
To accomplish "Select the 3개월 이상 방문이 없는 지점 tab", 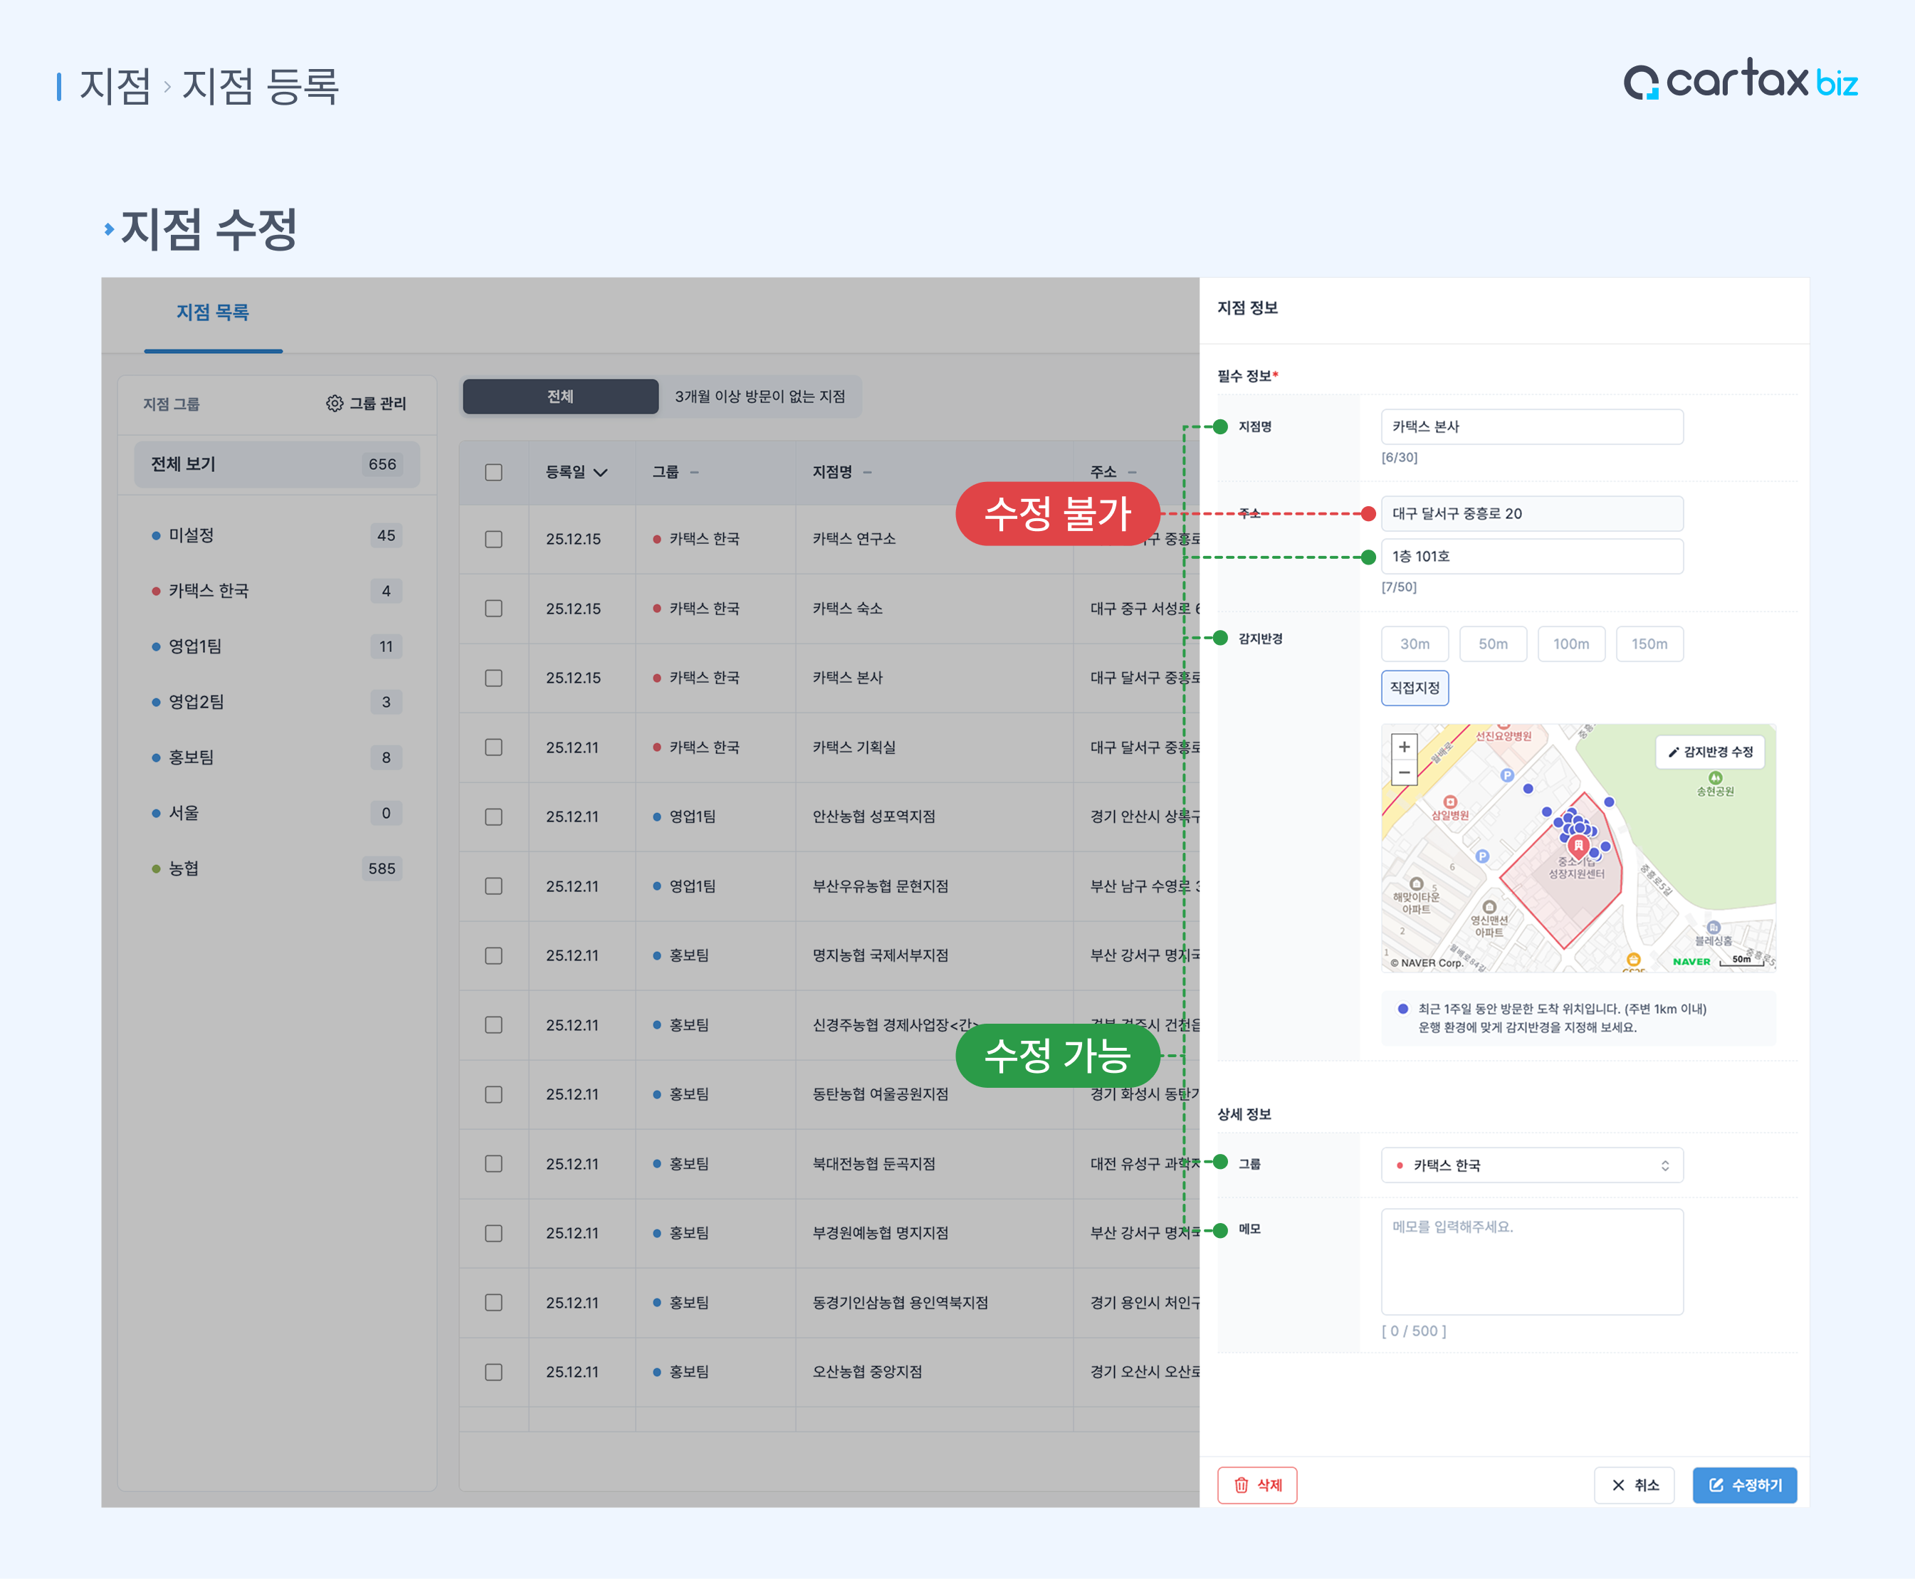I will 760,397.
